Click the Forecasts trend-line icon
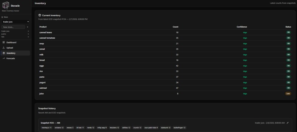 (4, 58)
